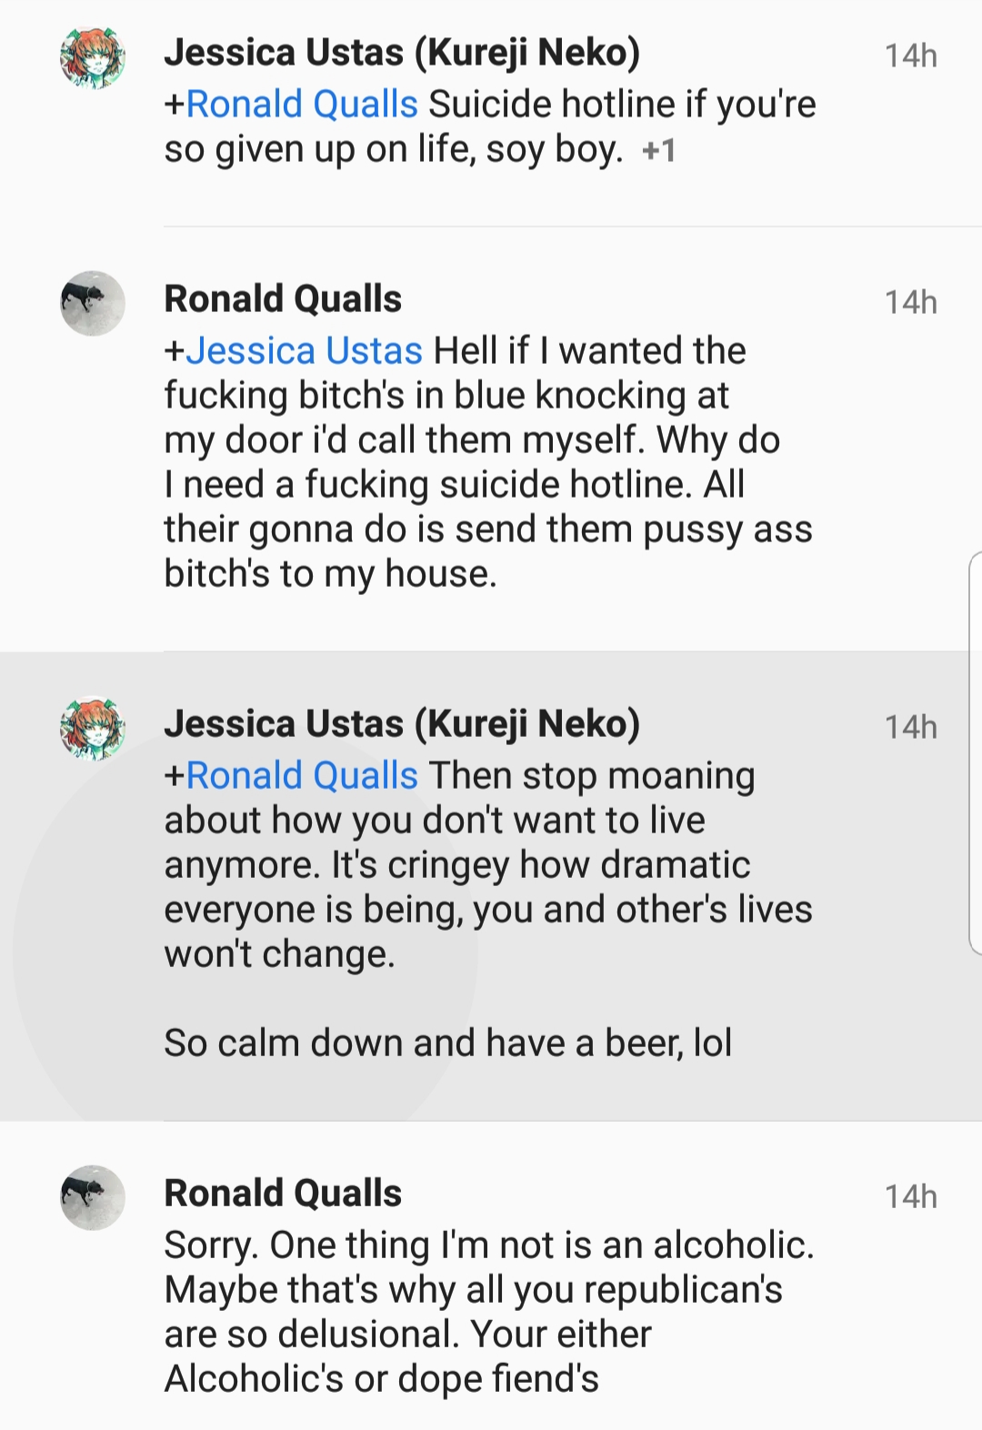
Task: Open Ronald Qualls name in last comment
Action: (283, 1193)
